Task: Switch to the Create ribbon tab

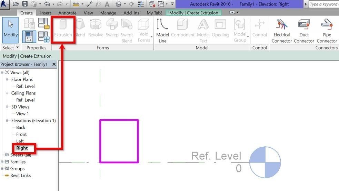Action: click(x=27, y=13)
